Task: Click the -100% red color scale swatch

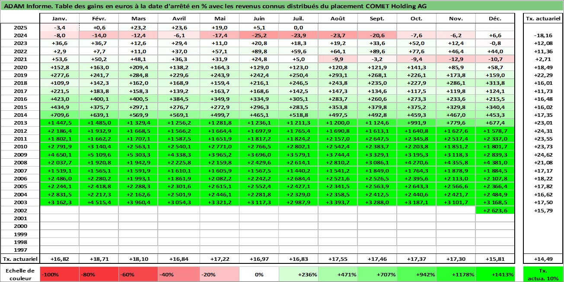Action: coord(60,274)
